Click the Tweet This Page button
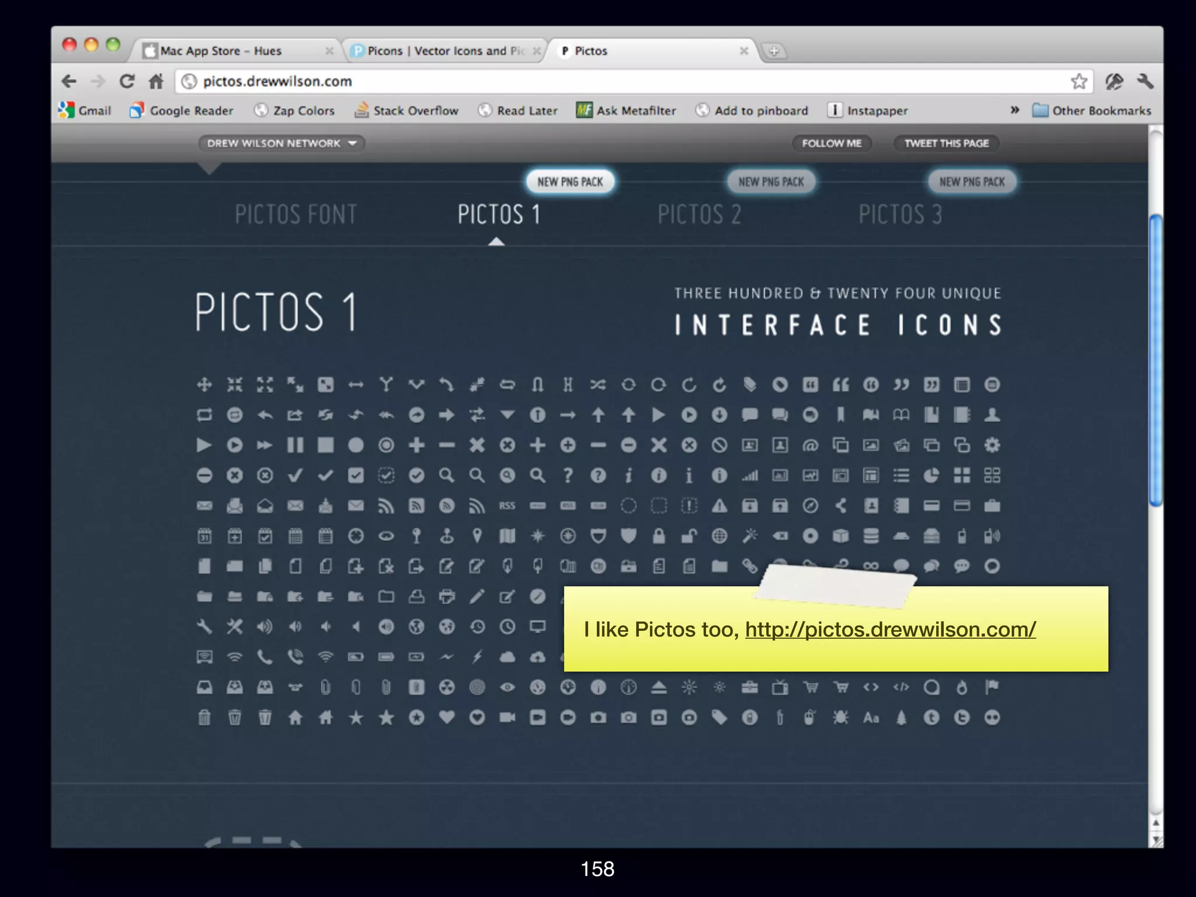Viewport: 1196px width, 897px height. click(x=947, y=143)
